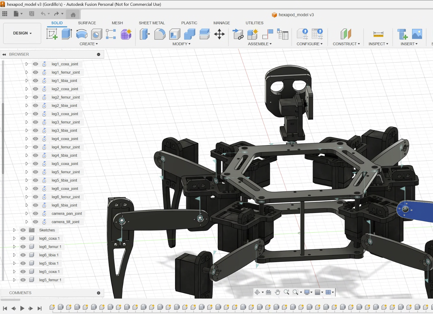Open the ASSEMBLE menu label
This screenshot has width=433, height=314.
tap(259, 44)
